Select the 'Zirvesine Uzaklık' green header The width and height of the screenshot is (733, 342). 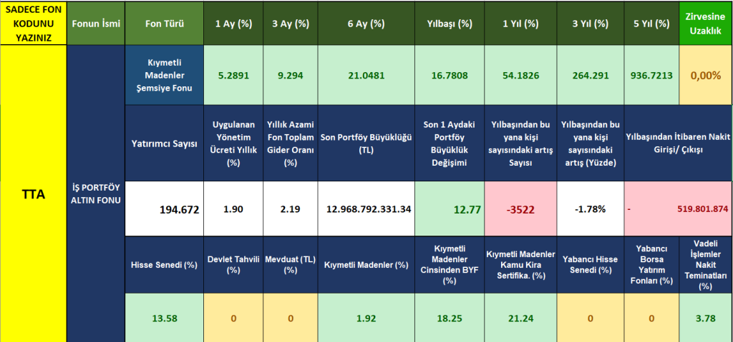pos(705,23)
